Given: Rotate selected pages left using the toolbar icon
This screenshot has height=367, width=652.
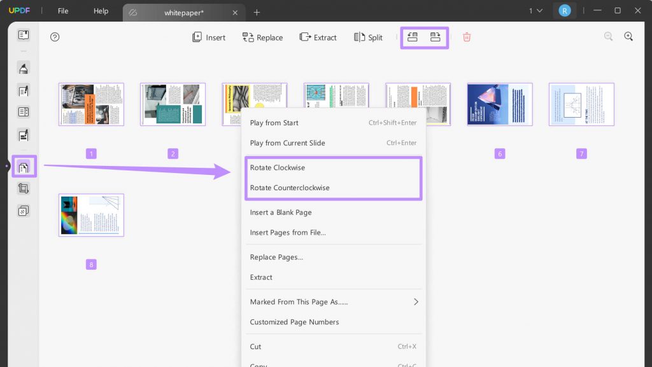Looking at the screenshot, I should click(413, 37).
